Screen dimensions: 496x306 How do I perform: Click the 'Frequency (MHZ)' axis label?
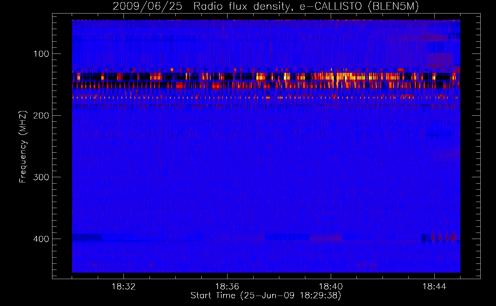click(x=23, y=147)
